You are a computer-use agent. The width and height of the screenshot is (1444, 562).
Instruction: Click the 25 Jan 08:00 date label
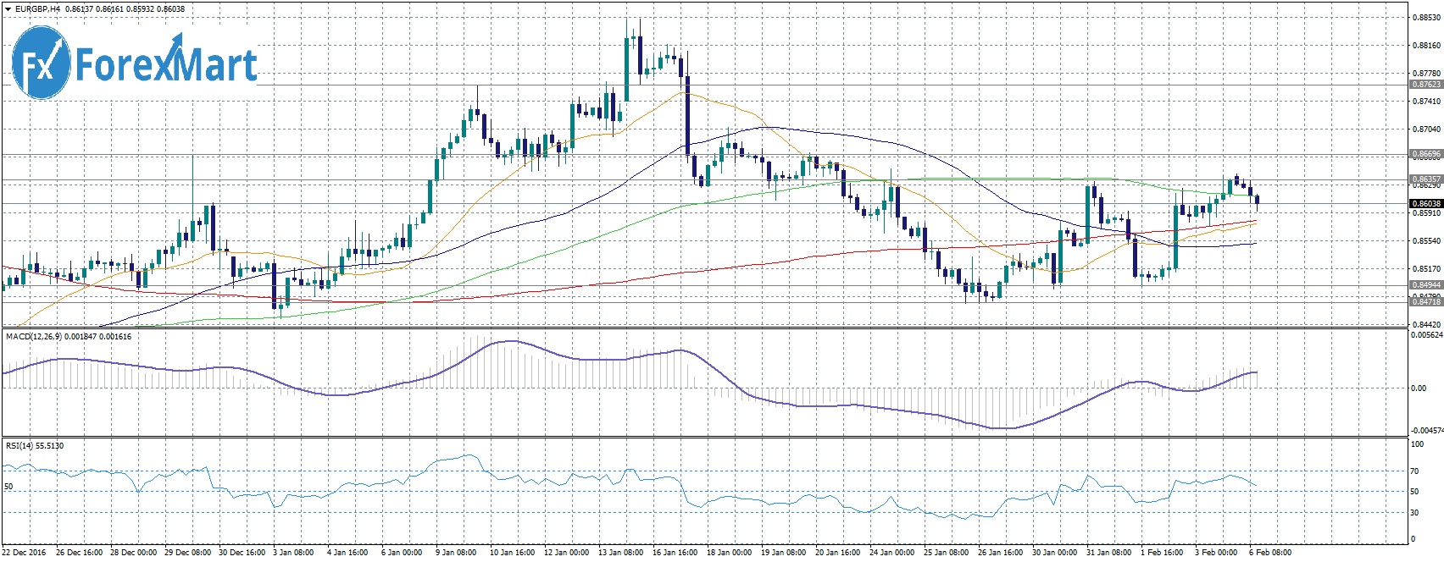[x=947, y=553]
